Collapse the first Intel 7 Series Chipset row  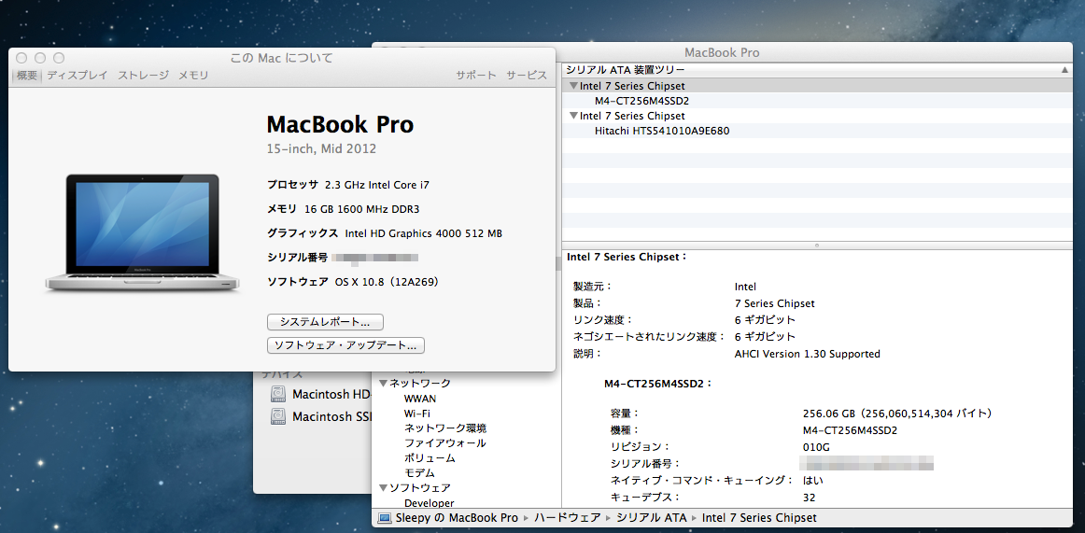coord(573,87)
